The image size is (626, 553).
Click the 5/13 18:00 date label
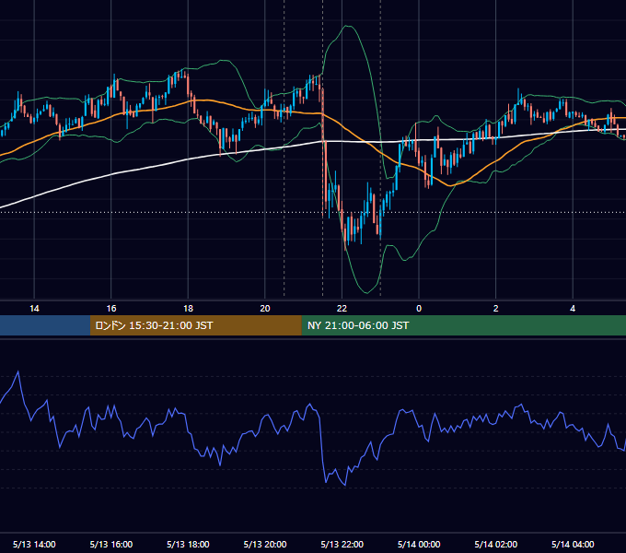188,544
